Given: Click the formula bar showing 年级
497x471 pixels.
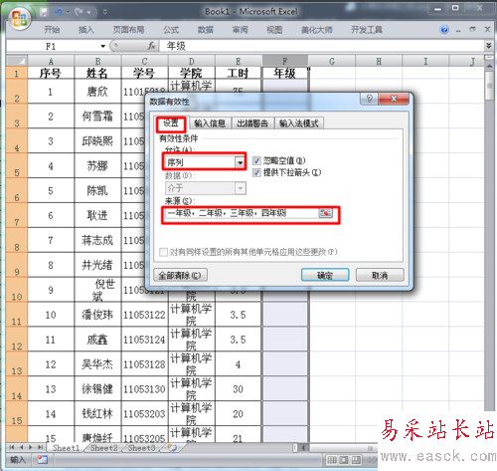Looking at the screenshot, I should click(x=321, y=46).
